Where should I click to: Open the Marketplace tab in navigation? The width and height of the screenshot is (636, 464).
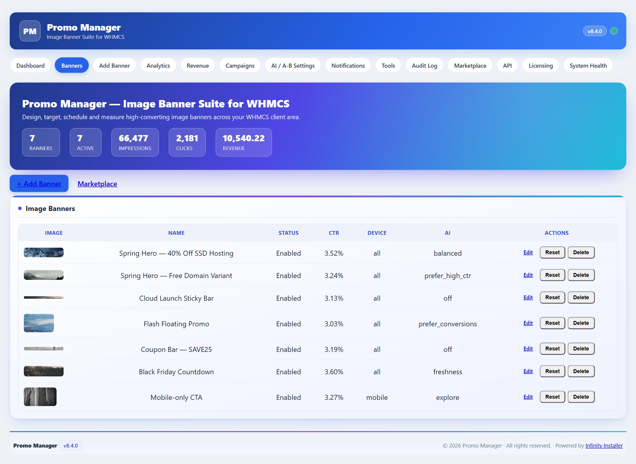pyautogui.click(x=470, y=65)
